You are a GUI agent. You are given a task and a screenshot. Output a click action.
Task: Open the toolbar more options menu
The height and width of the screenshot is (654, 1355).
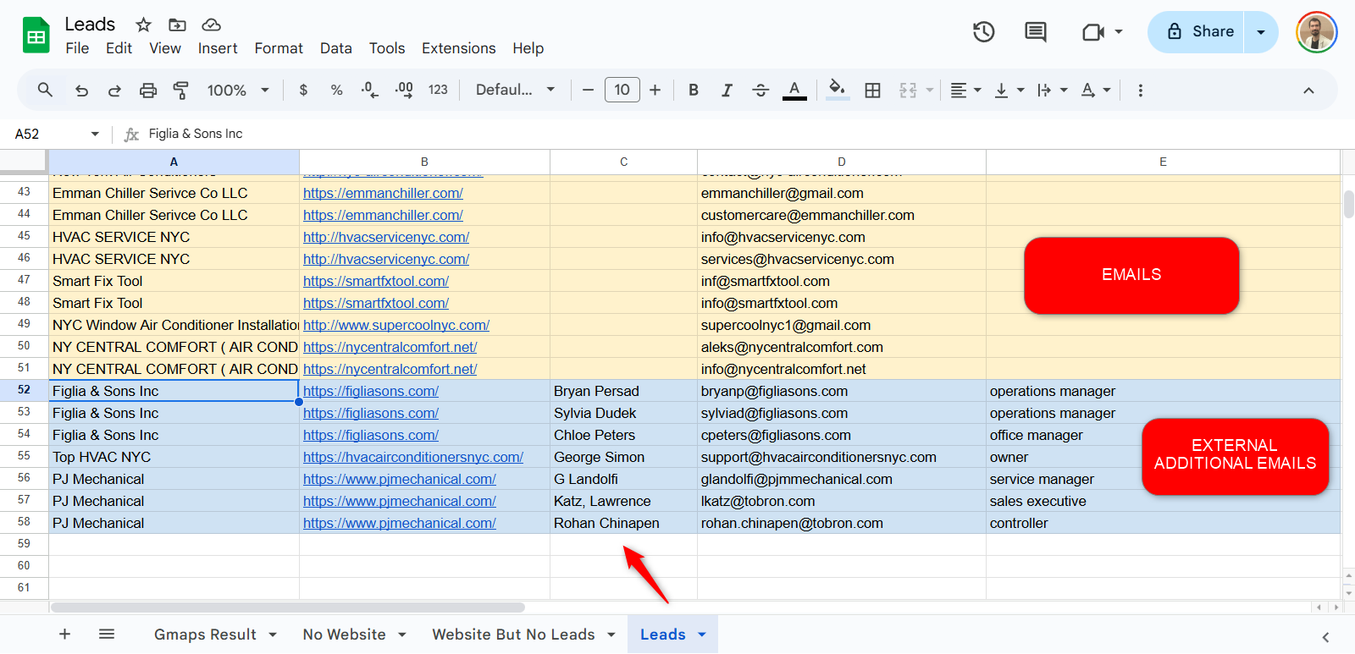(x=1140, y=90)
